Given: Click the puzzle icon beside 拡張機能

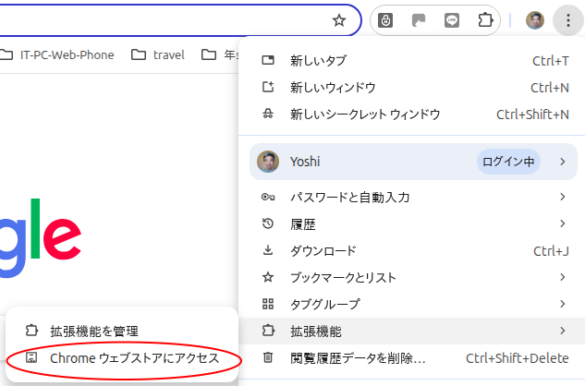Looking at the screenshot, I should coord(268,331).
